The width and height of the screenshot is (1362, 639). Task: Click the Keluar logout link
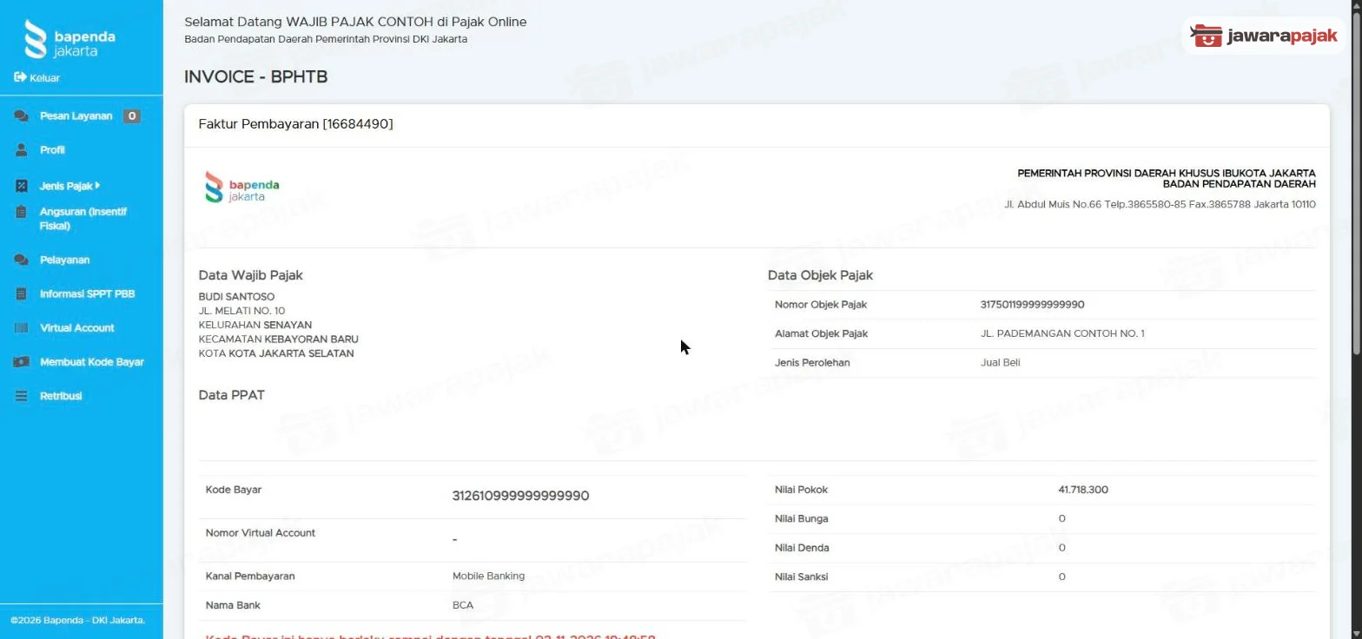[x=44, y=78]
